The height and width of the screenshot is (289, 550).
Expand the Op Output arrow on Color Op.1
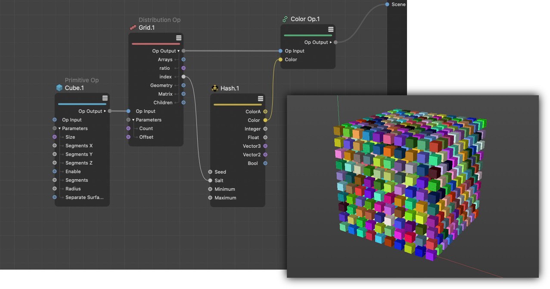click(331, 42)
